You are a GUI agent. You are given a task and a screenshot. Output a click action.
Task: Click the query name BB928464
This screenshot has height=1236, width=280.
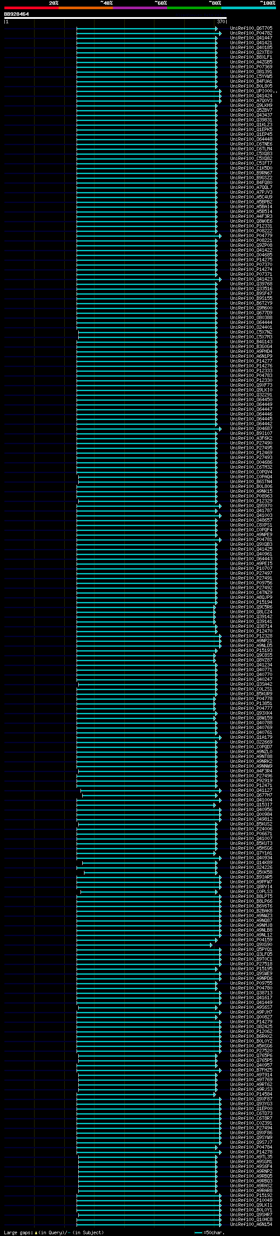click(16, 14)
